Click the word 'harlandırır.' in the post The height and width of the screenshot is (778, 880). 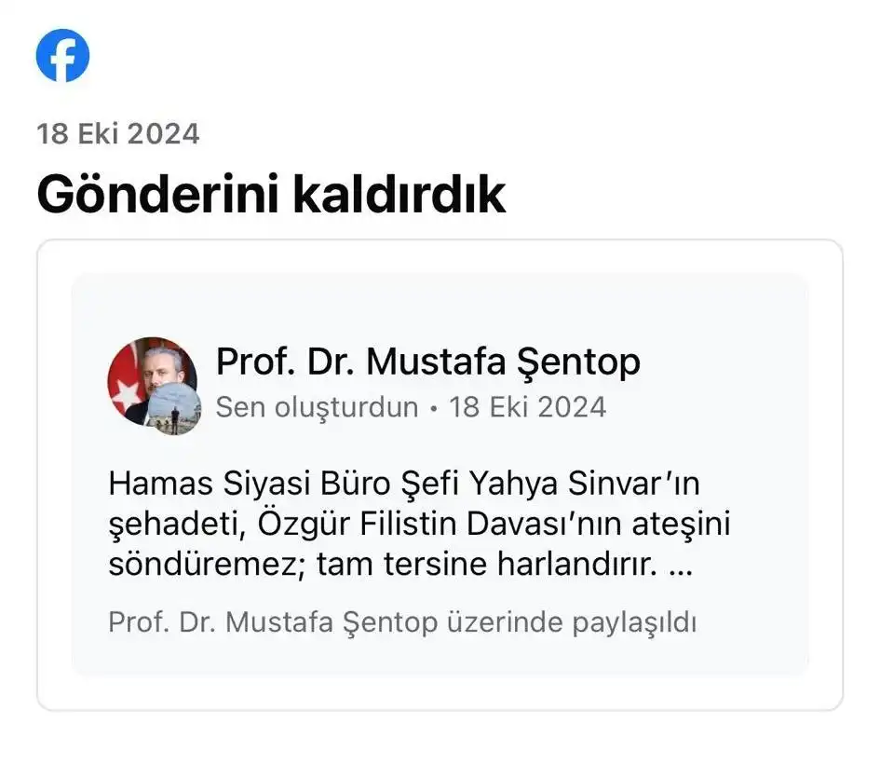pyautogui.click(x=577, y=565)
